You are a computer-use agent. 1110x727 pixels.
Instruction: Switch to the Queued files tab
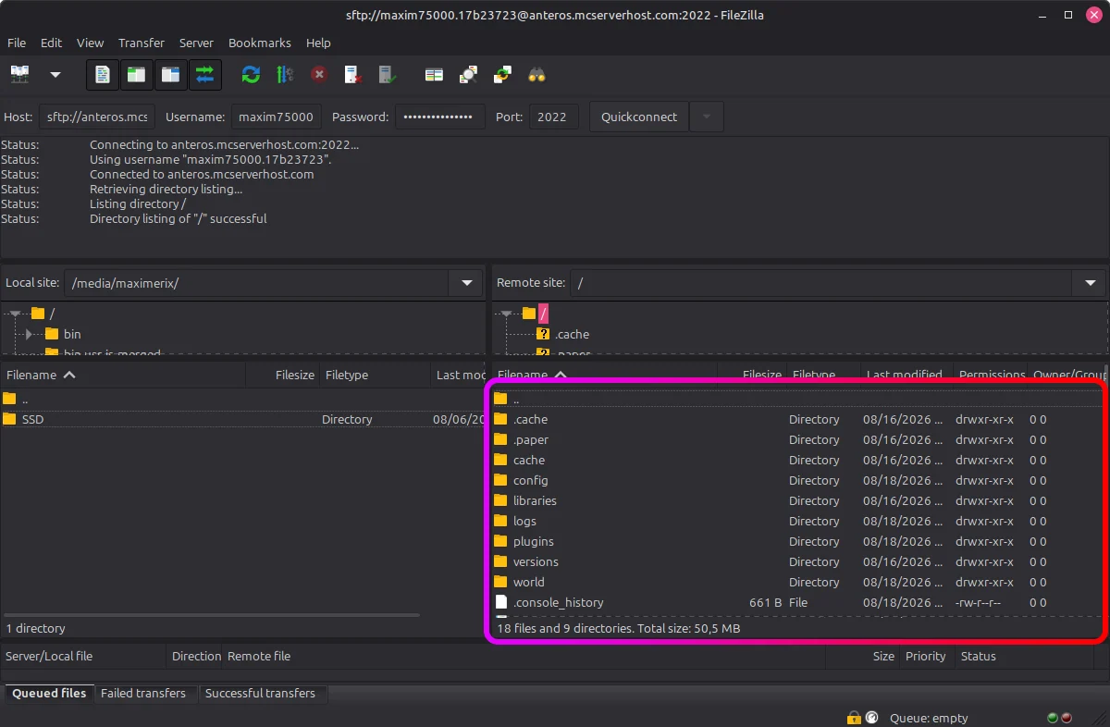49,693
